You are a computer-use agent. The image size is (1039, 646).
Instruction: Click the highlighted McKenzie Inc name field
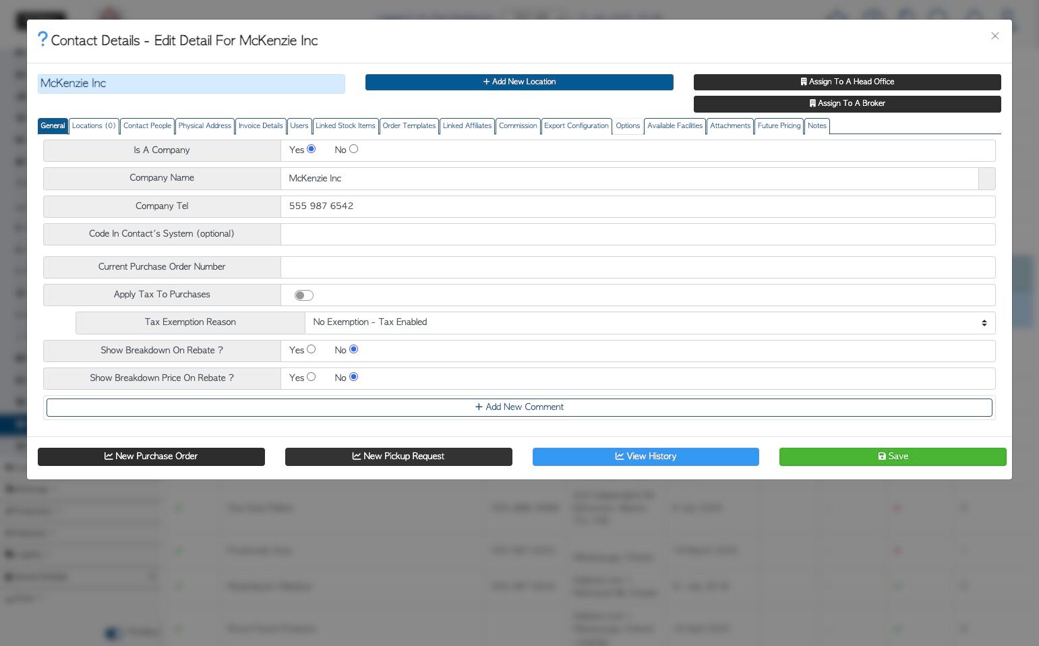pos(191,84)
